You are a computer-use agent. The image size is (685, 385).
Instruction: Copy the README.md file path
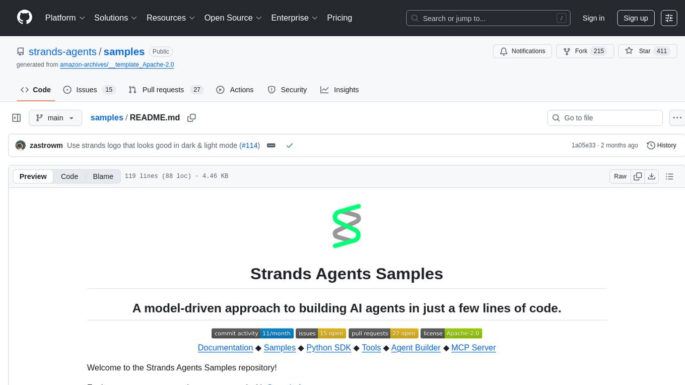tap(191, 118)
